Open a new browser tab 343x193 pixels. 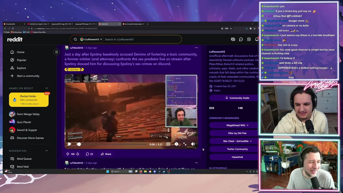click(147, 24)
